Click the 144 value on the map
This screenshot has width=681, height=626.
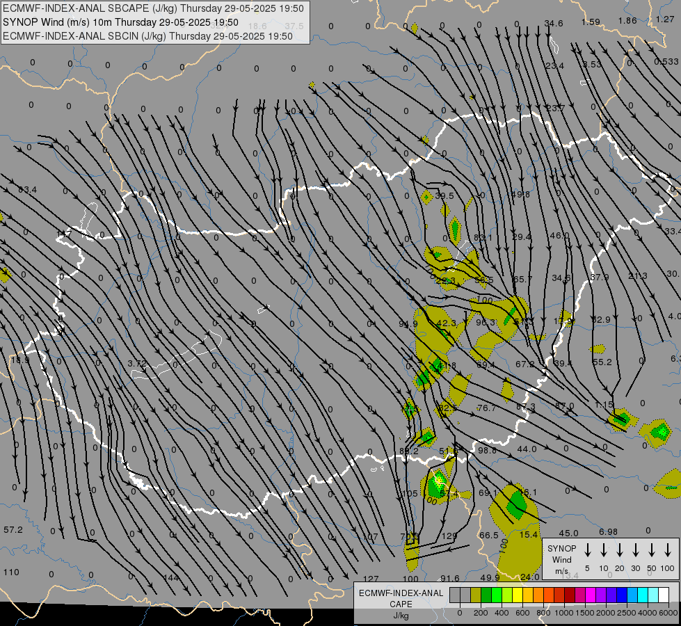[x=171, y=578]
